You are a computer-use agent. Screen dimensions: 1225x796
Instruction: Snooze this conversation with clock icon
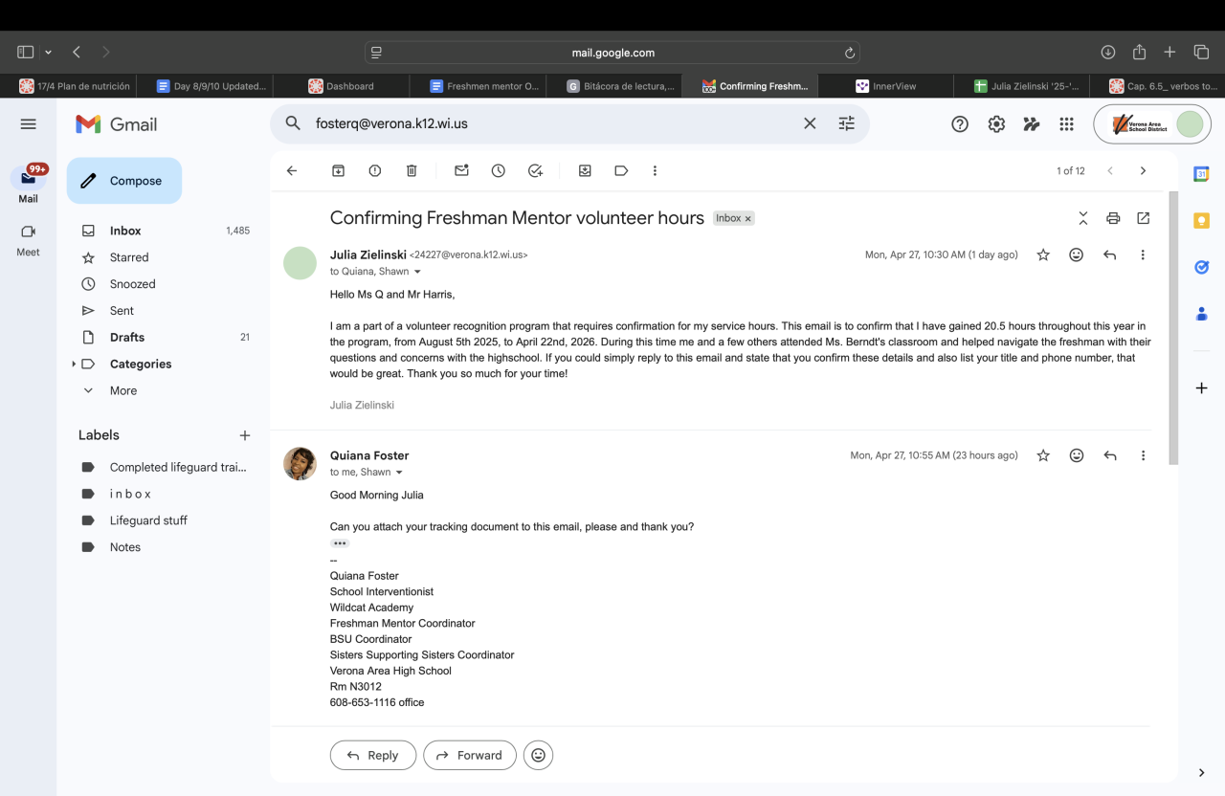pyautogui.click(x=499, y=170)
